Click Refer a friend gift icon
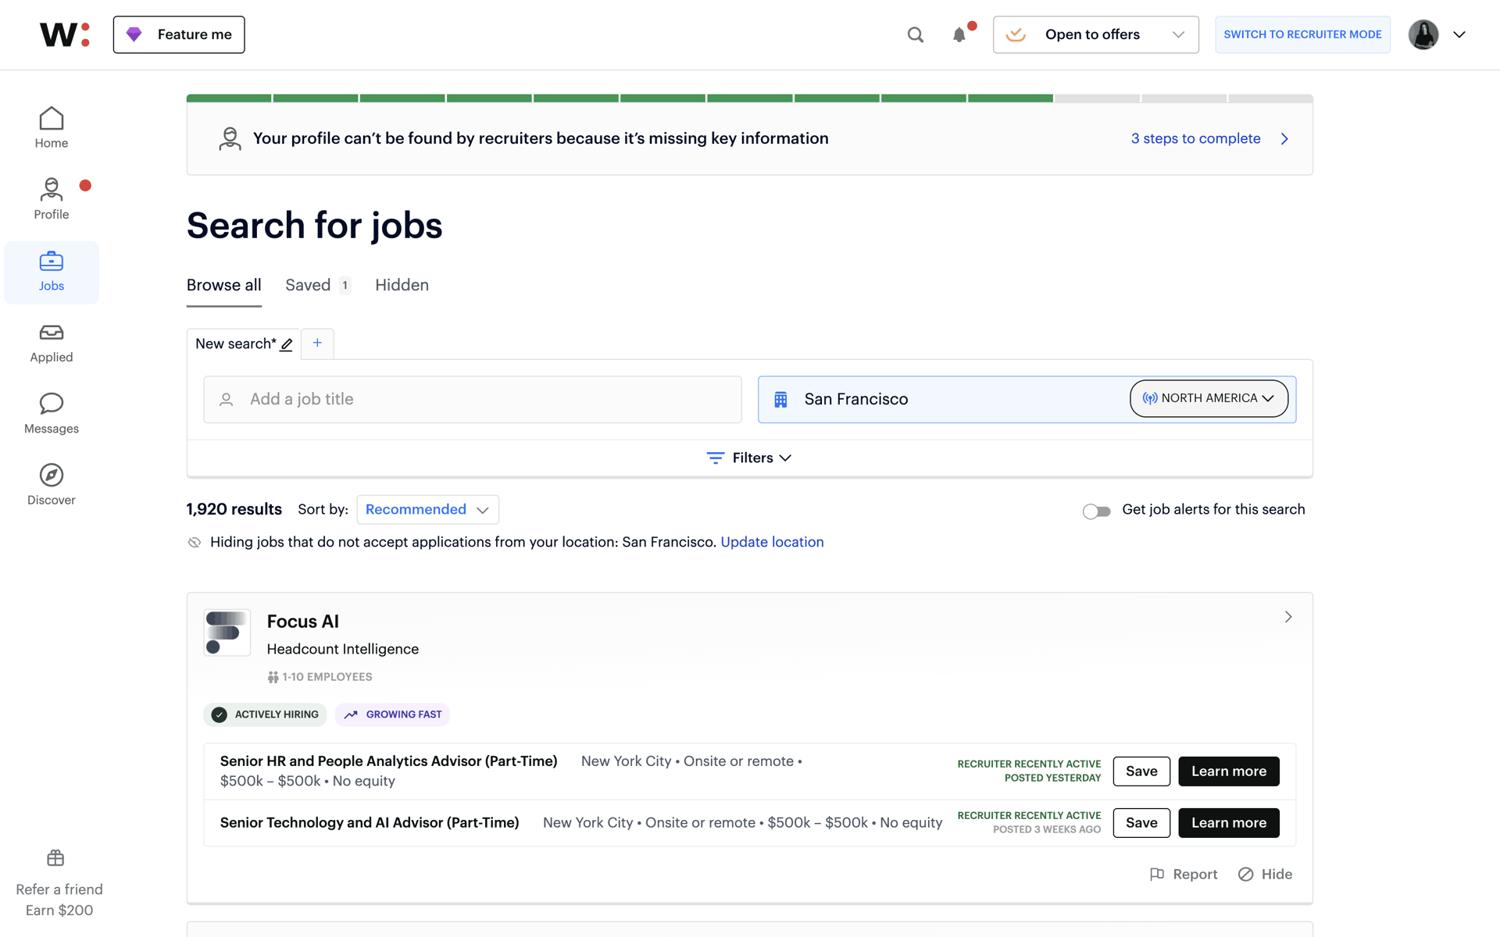The image size is (1500, 937). click(55, 858)
